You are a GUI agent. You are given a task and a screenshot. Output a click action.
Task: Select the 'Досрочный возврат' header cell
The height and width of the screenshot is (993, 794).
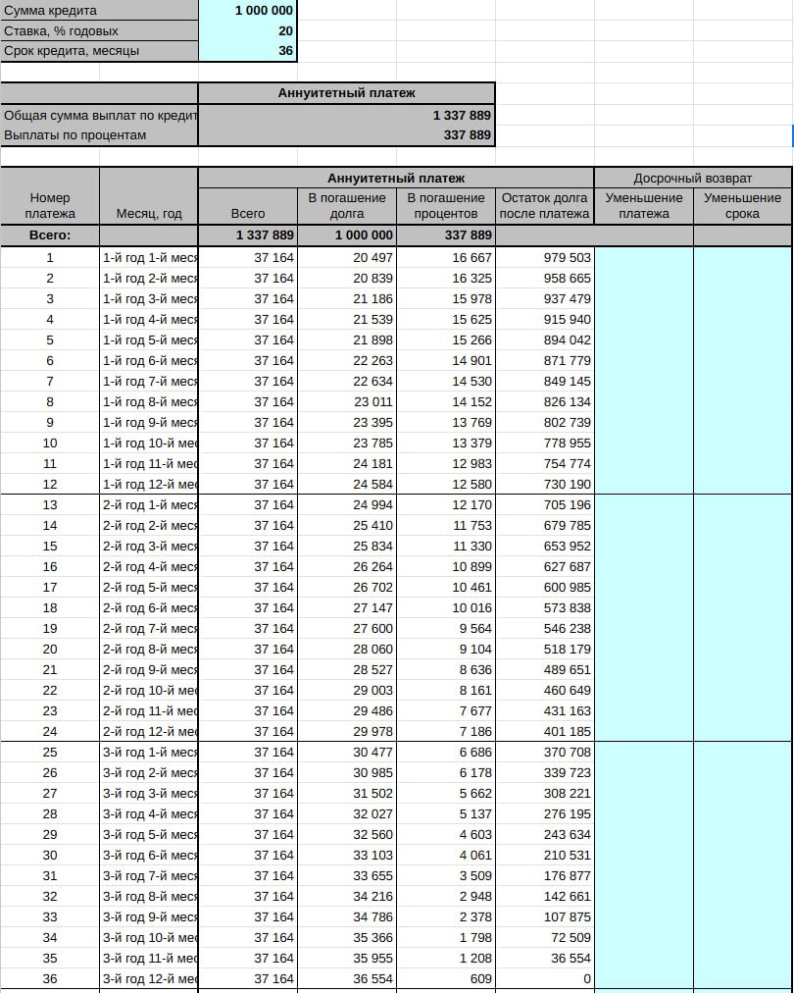[x=693, y=178]
